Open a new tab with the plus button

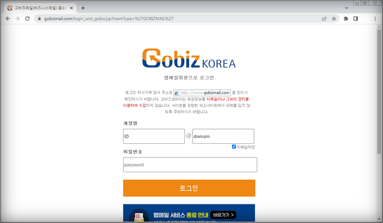pos(83,8)
